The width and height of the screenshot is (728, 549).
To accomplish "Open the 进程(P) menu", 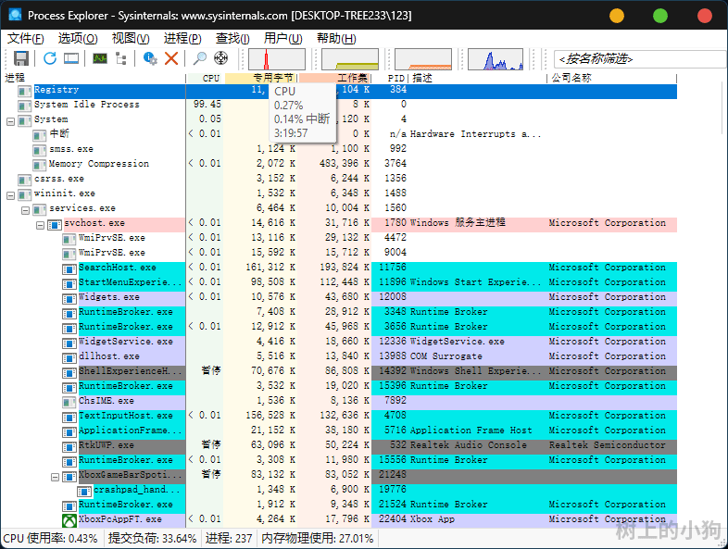I will click(182, 38).
